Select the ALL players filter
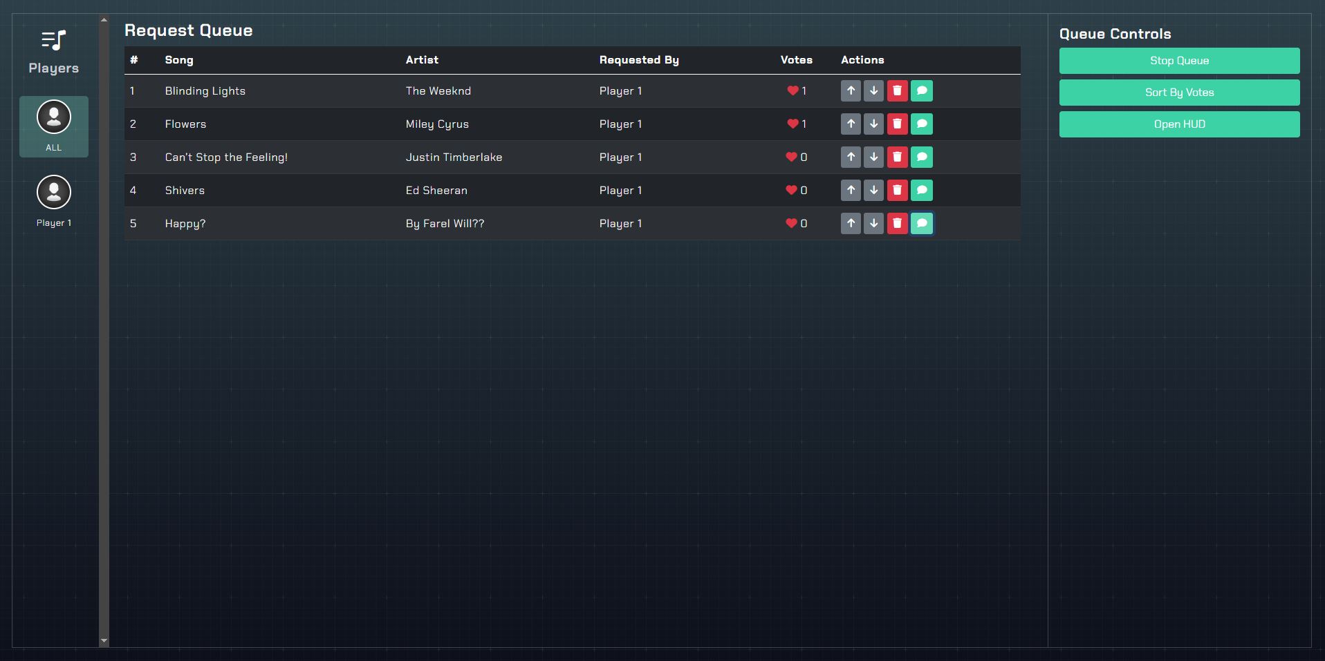This screenshot has width=1325, height=661. coord(54,126)
